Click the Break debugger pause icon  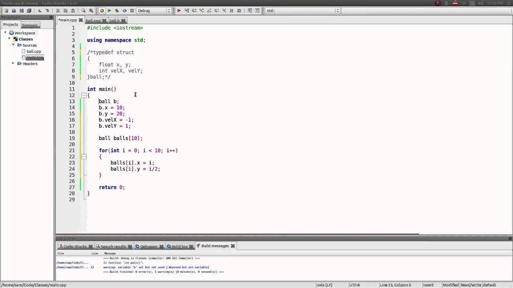pos(231,11)
